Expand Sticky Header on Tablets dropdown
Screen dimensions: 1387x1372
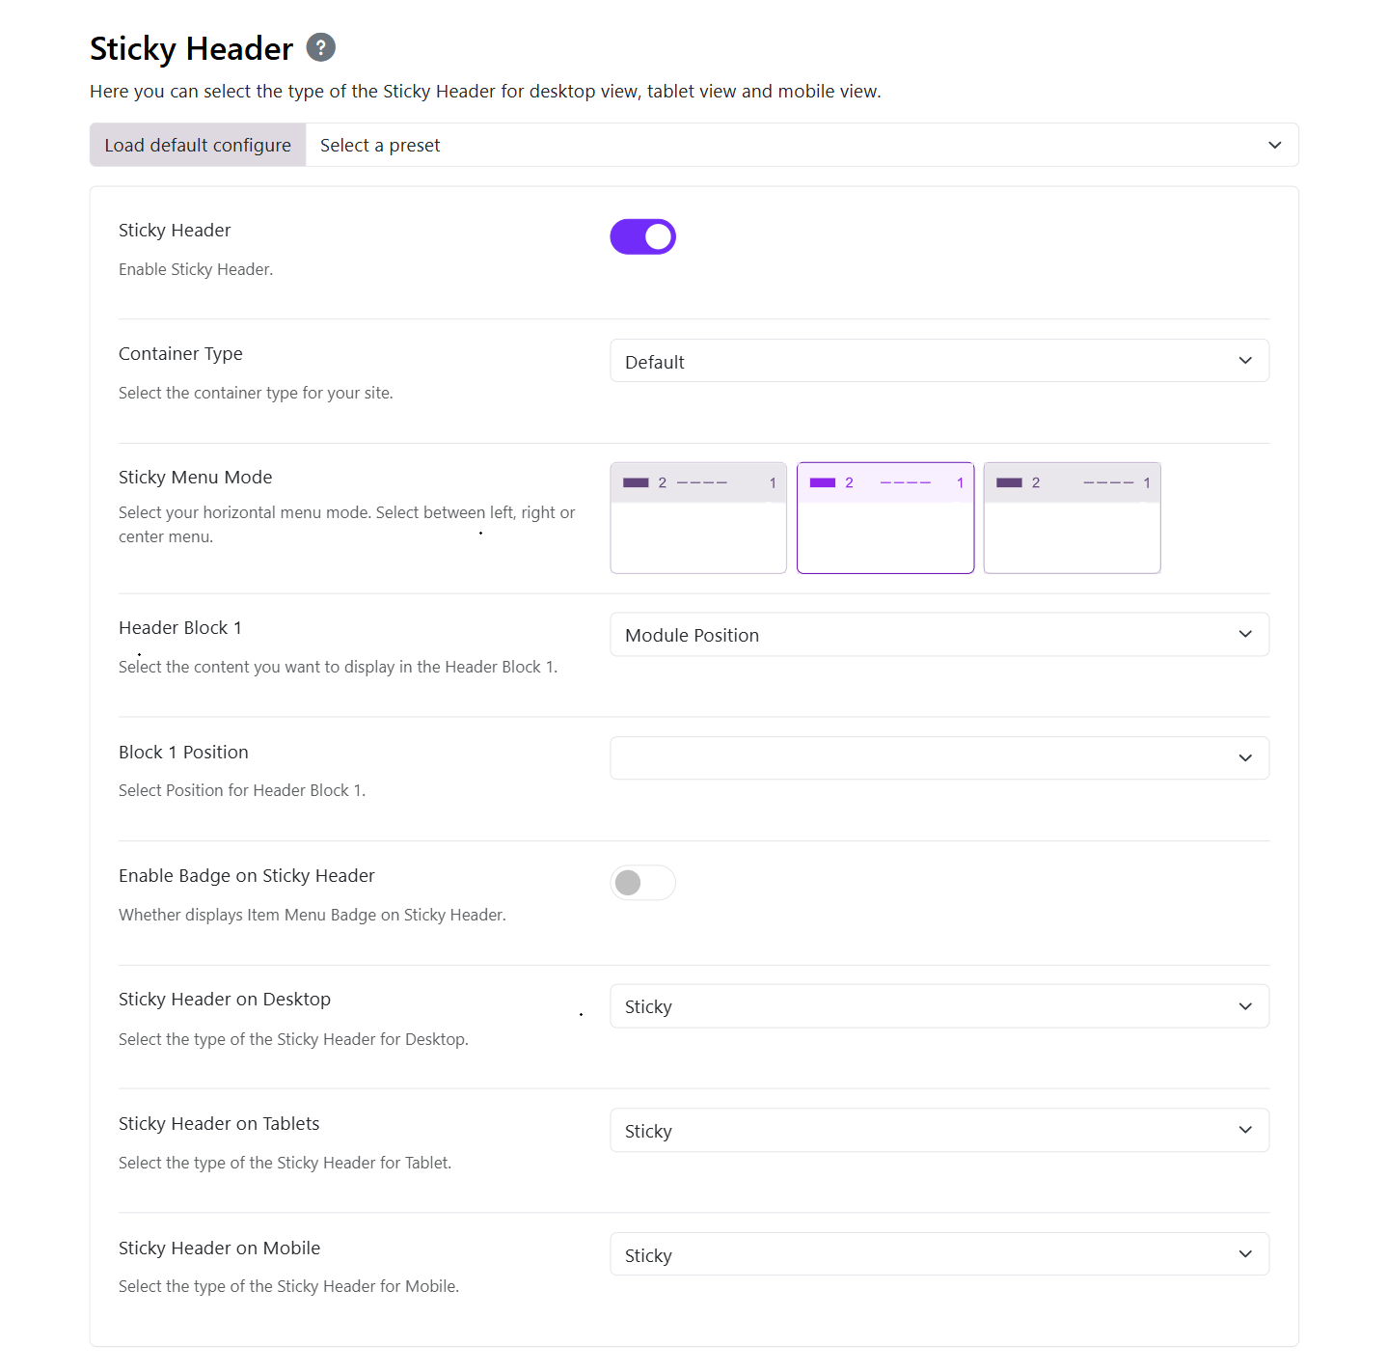939,1130
